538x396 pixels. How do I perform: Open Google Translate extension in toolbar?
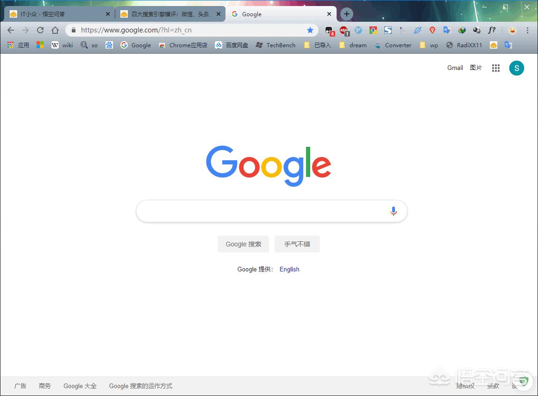point(447,30)
